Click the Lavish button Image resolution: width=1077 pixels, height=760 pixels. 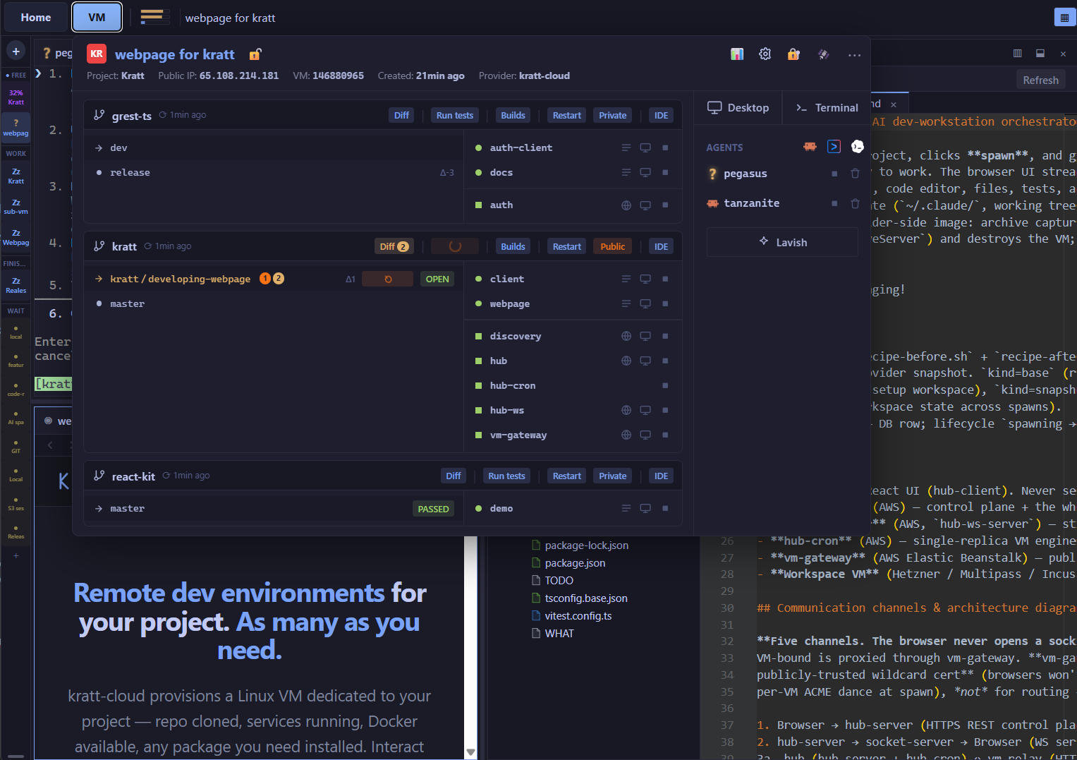782,242
